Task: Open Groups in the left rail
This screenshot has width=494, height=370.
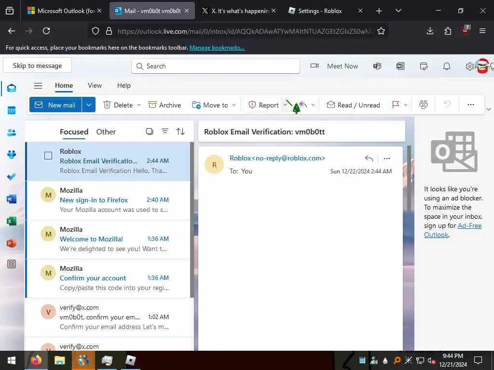Action: pyautogui.click(x=12, y=155)
